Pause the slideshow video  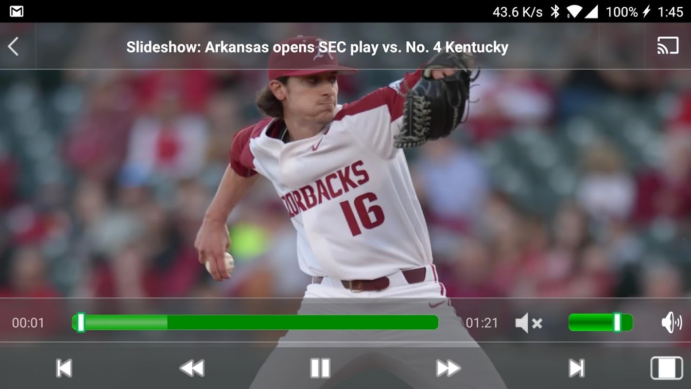tap(320, 368)
